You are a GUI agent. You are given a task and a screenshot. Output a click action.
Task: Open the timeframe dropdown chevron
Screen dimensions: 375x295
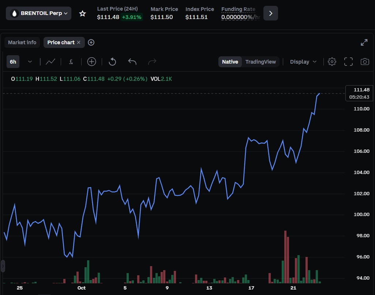30,62
